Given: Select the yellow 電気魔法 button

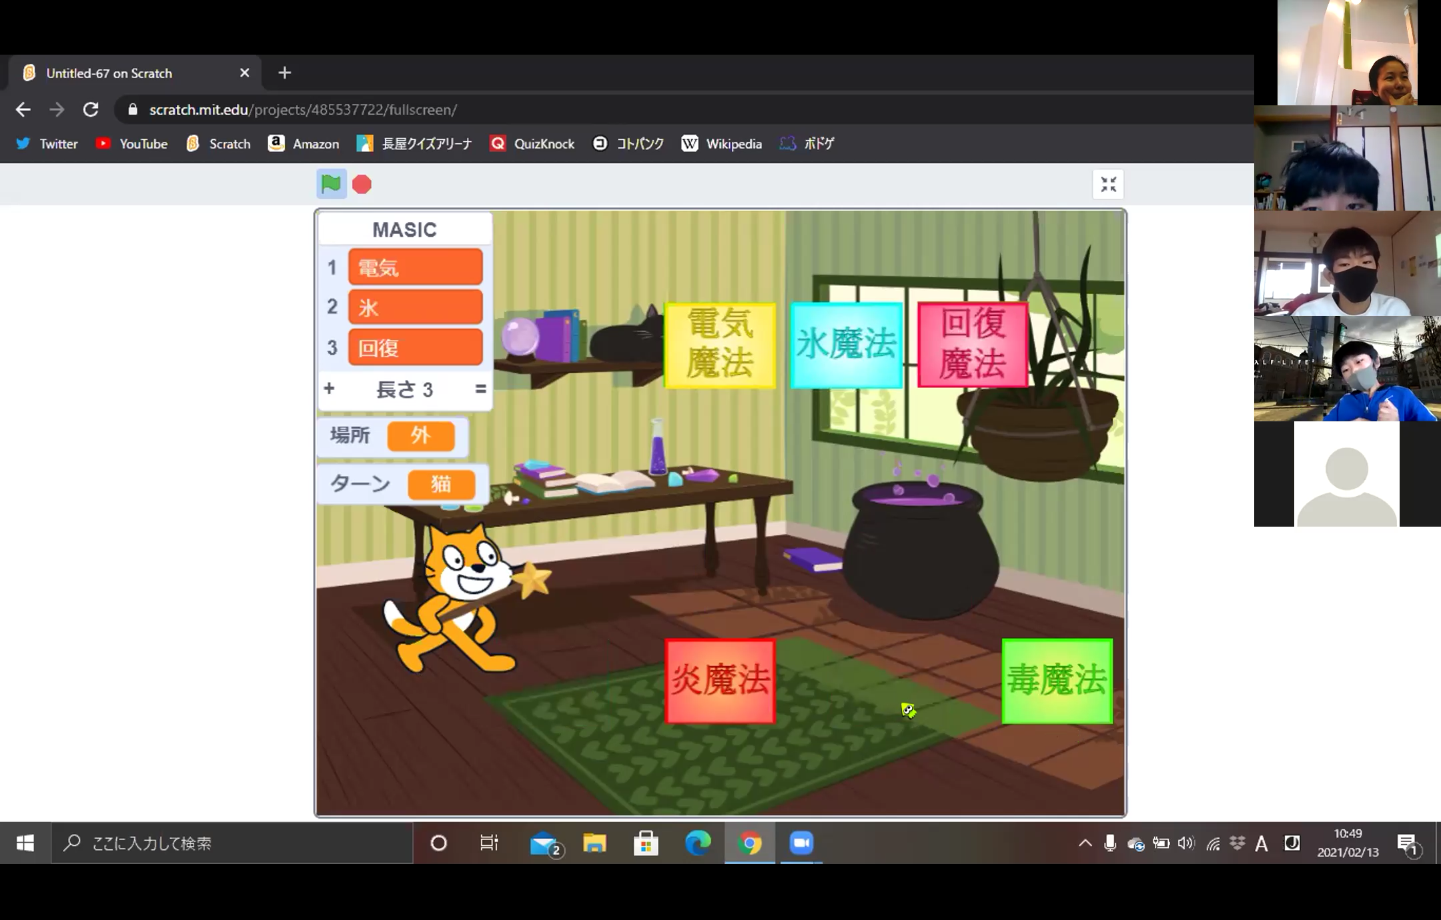Looking at the screenshot, I should point(720,345).
